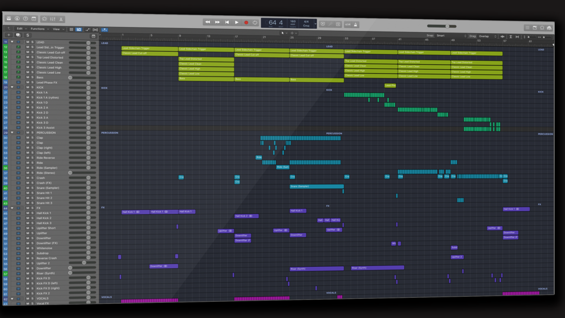The width and height of the screenshot is (565, 318).
Task: Click the horizontal auto-zoom icon
Action: (517, 37)
